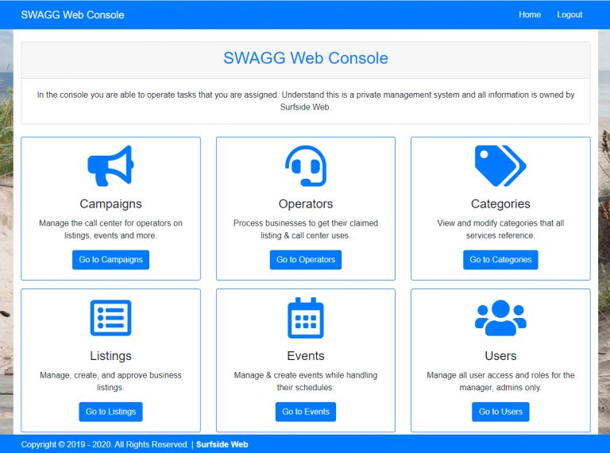Screen dimensions: 610x453
Task: Click the Copyright 2019 - 2020 footer text
Action: (105, 444)
